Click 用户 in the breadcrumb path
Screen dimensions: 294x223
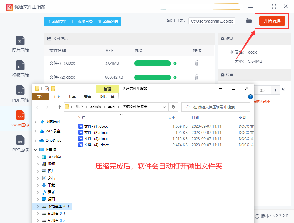(x=79, y=107)
